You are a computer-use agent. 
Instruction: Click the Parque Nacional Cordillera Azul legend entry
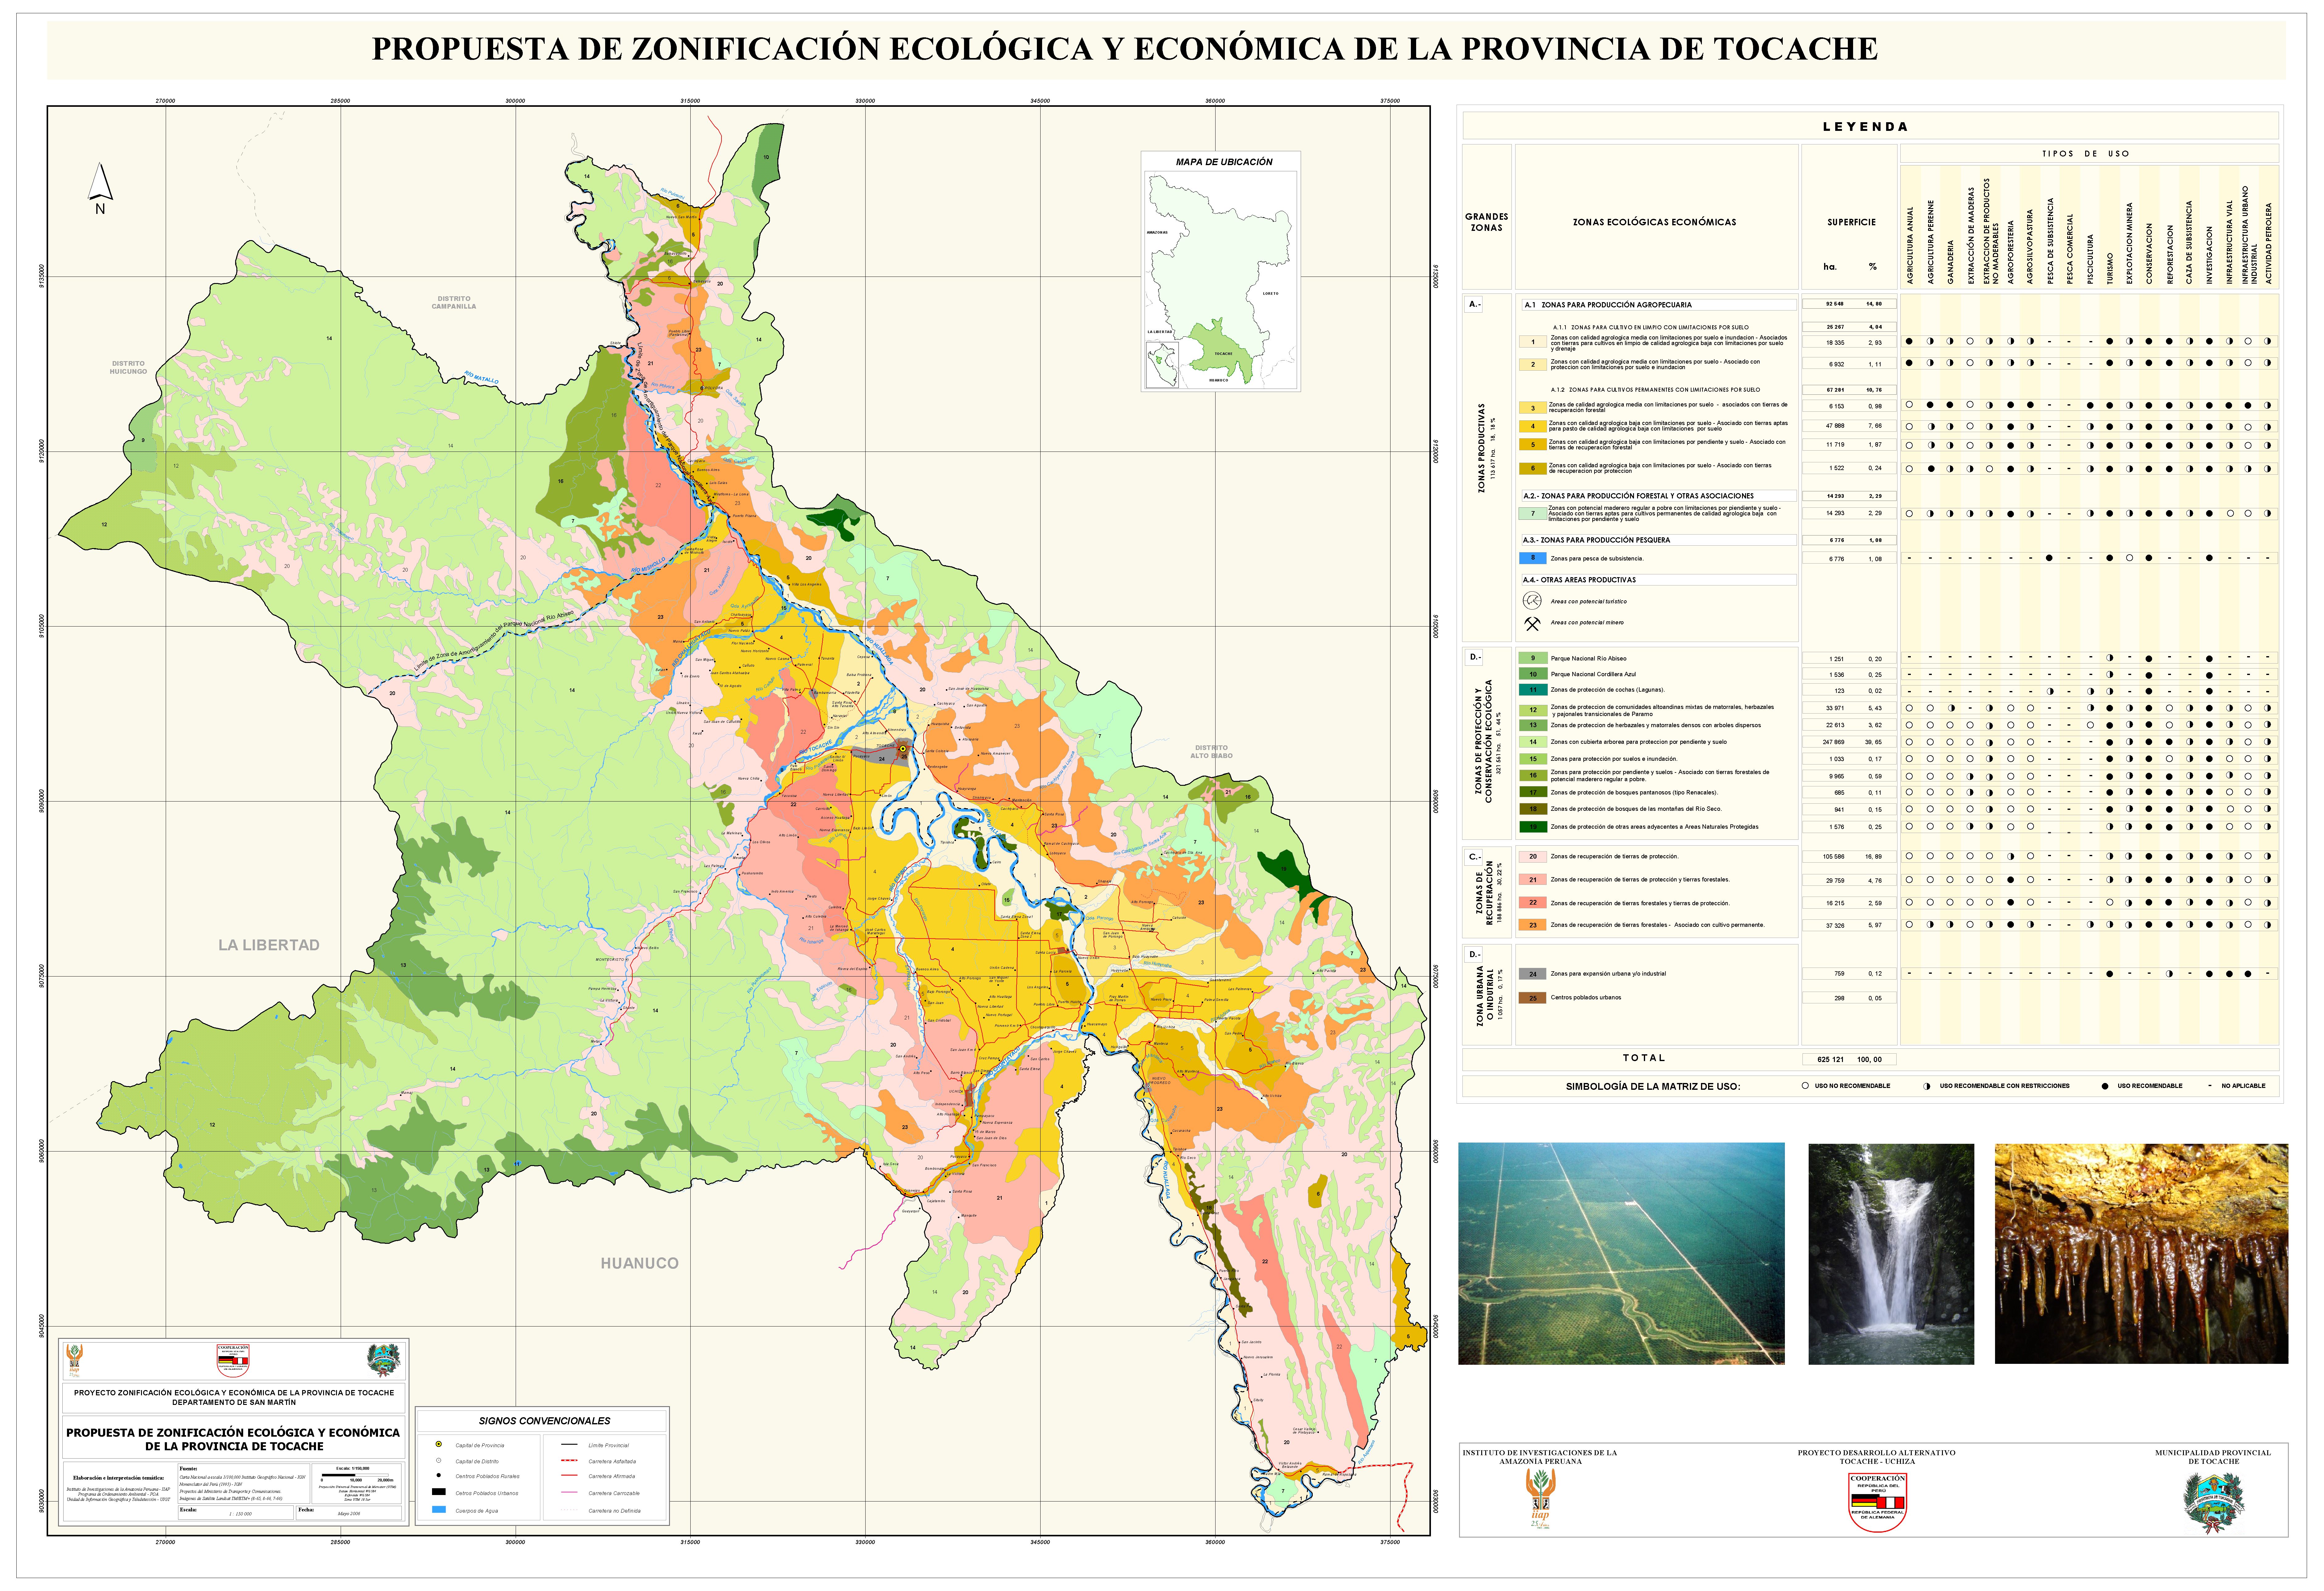click(1593, 674)
